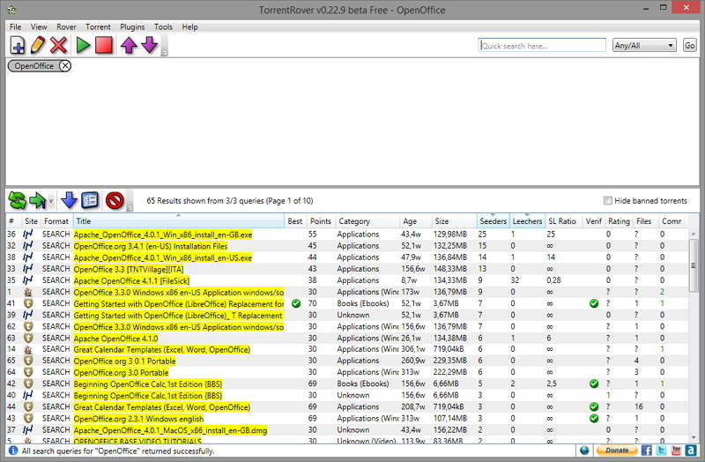705x462 pixels.
Task: Click the green next page arrow icon
Action: [38, 201]
